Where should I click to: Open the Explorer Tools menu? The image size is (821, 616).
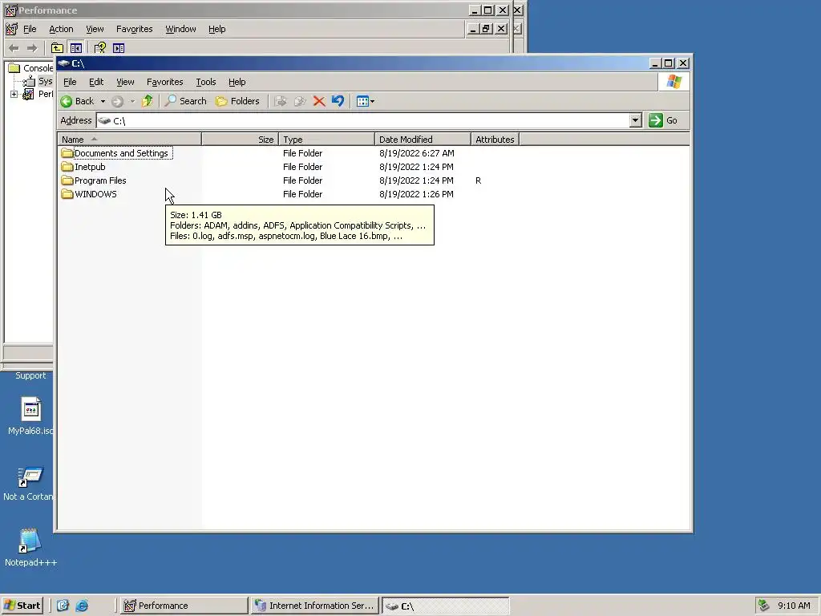click(206, 82)
